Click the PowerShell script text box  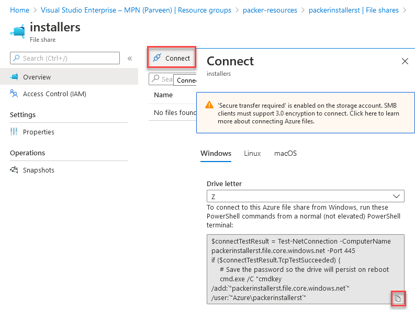coord(298,261)
